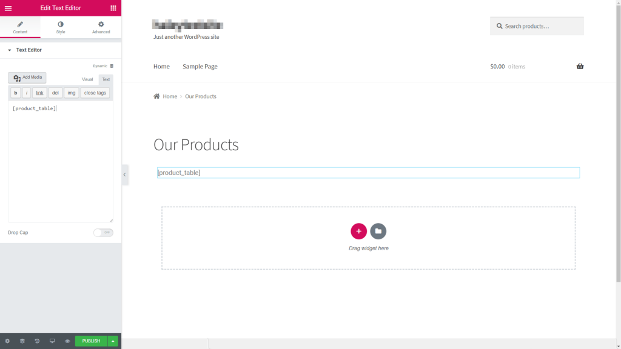The image size is (621, 349).
Task: Click the pink Add New Section button
Action: 358,231
